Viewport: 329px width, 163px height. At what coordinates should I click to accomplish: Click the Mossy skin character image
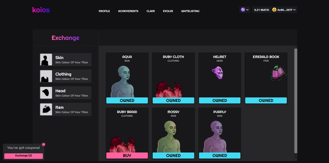pyautogui.click(x=169, y=136)
